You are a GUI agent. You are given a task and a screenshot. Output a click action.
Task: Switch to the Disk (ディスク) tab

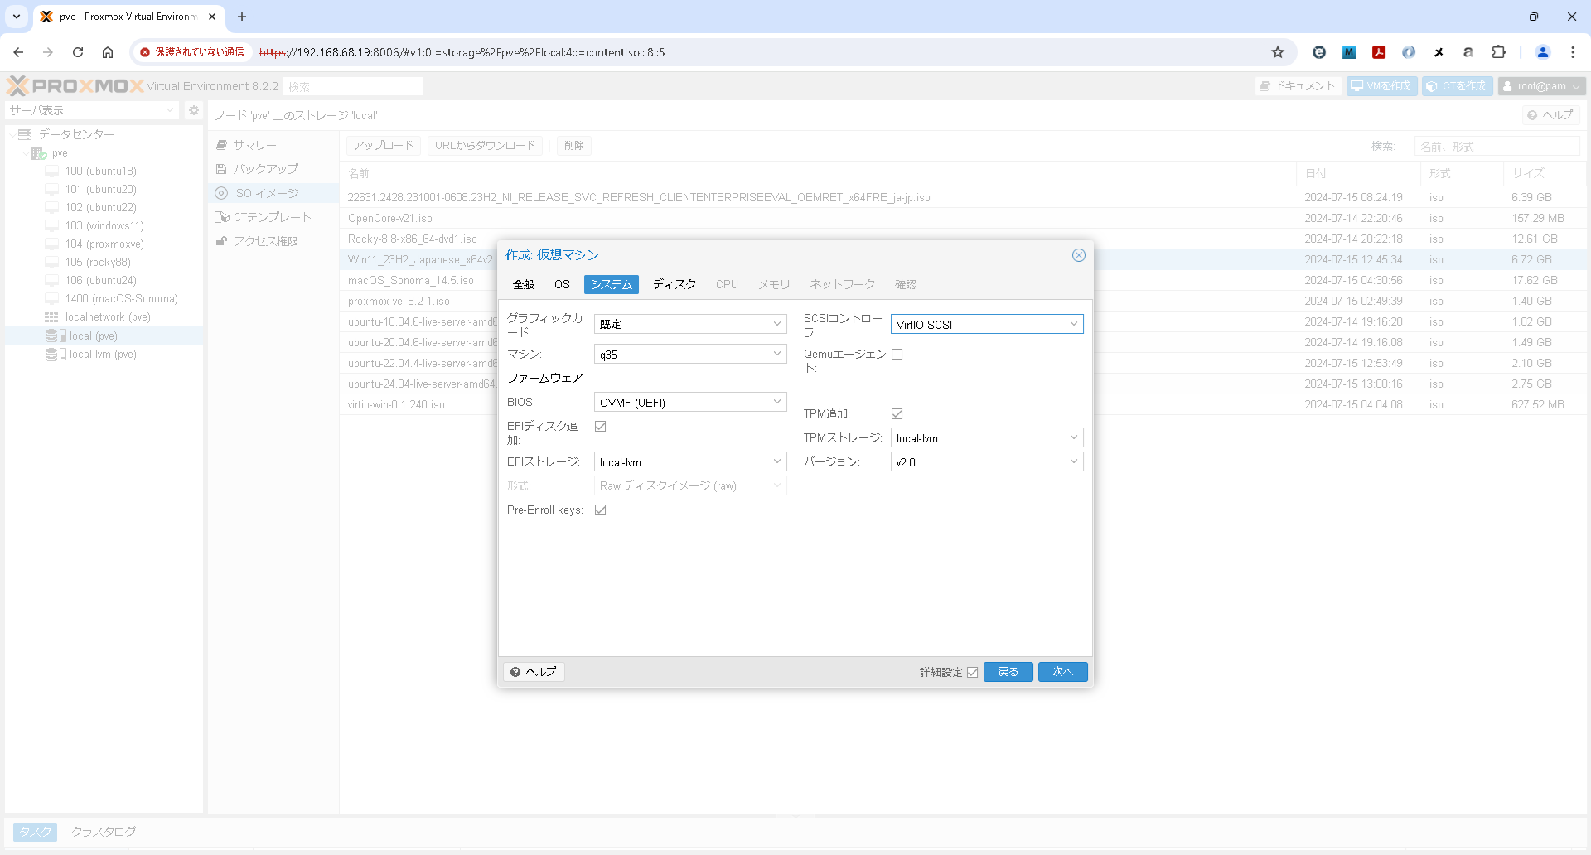(x=675, y=284)
